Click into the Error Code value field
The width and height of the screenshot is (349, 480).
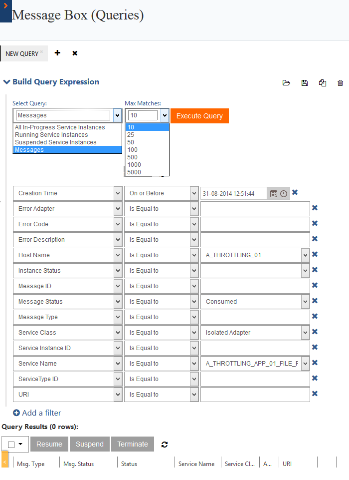point(255,224)
